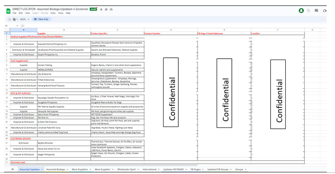Image resolution: width=335 pixels, height=174 pixels.
Task: Open the Tools menu
Action: pyautogui.click(x=61, y=13)
